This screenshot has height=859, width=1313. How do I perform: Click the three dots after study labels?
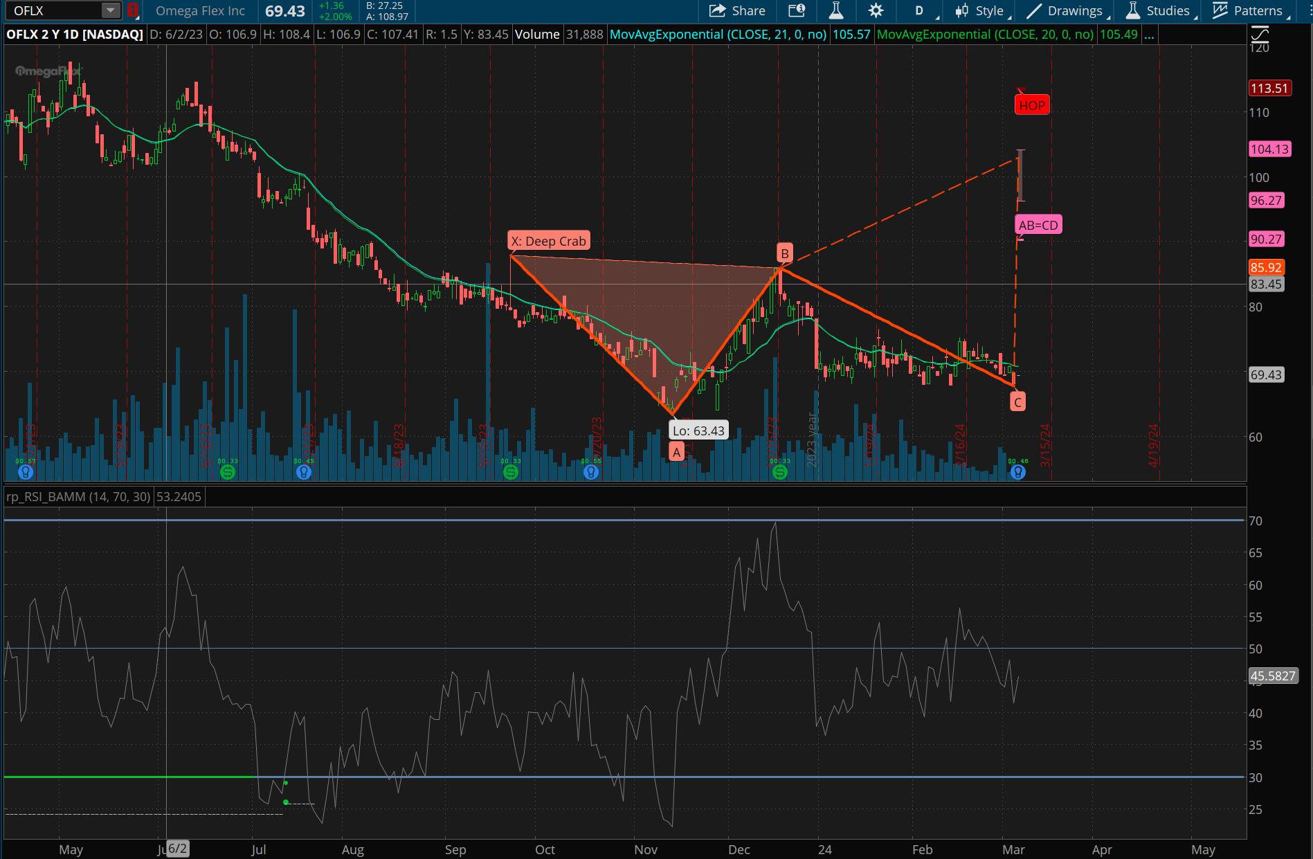click(x=1149, y=35)
